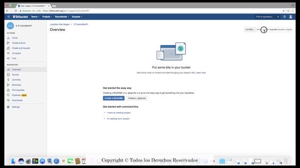This screenshot has height=168, width=300.
Task: Click the Compare icon in sidebar
Action: coord(8,53)
